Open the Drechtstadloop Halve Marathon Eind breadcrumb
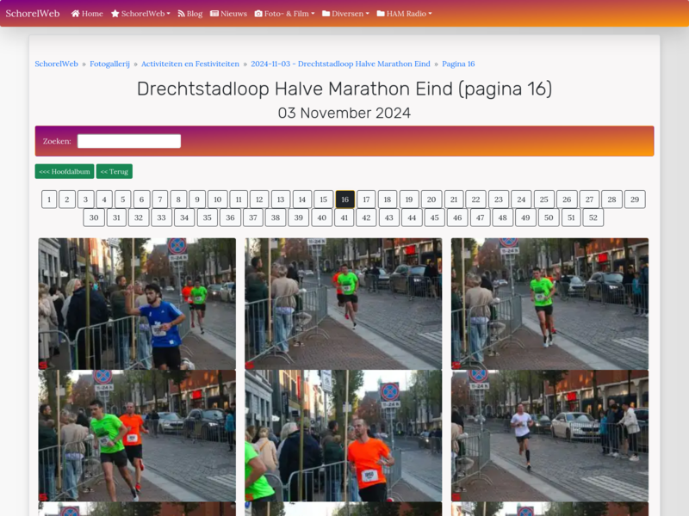The image size is (689, 516). pyautogui.click(x=340, y=64)
